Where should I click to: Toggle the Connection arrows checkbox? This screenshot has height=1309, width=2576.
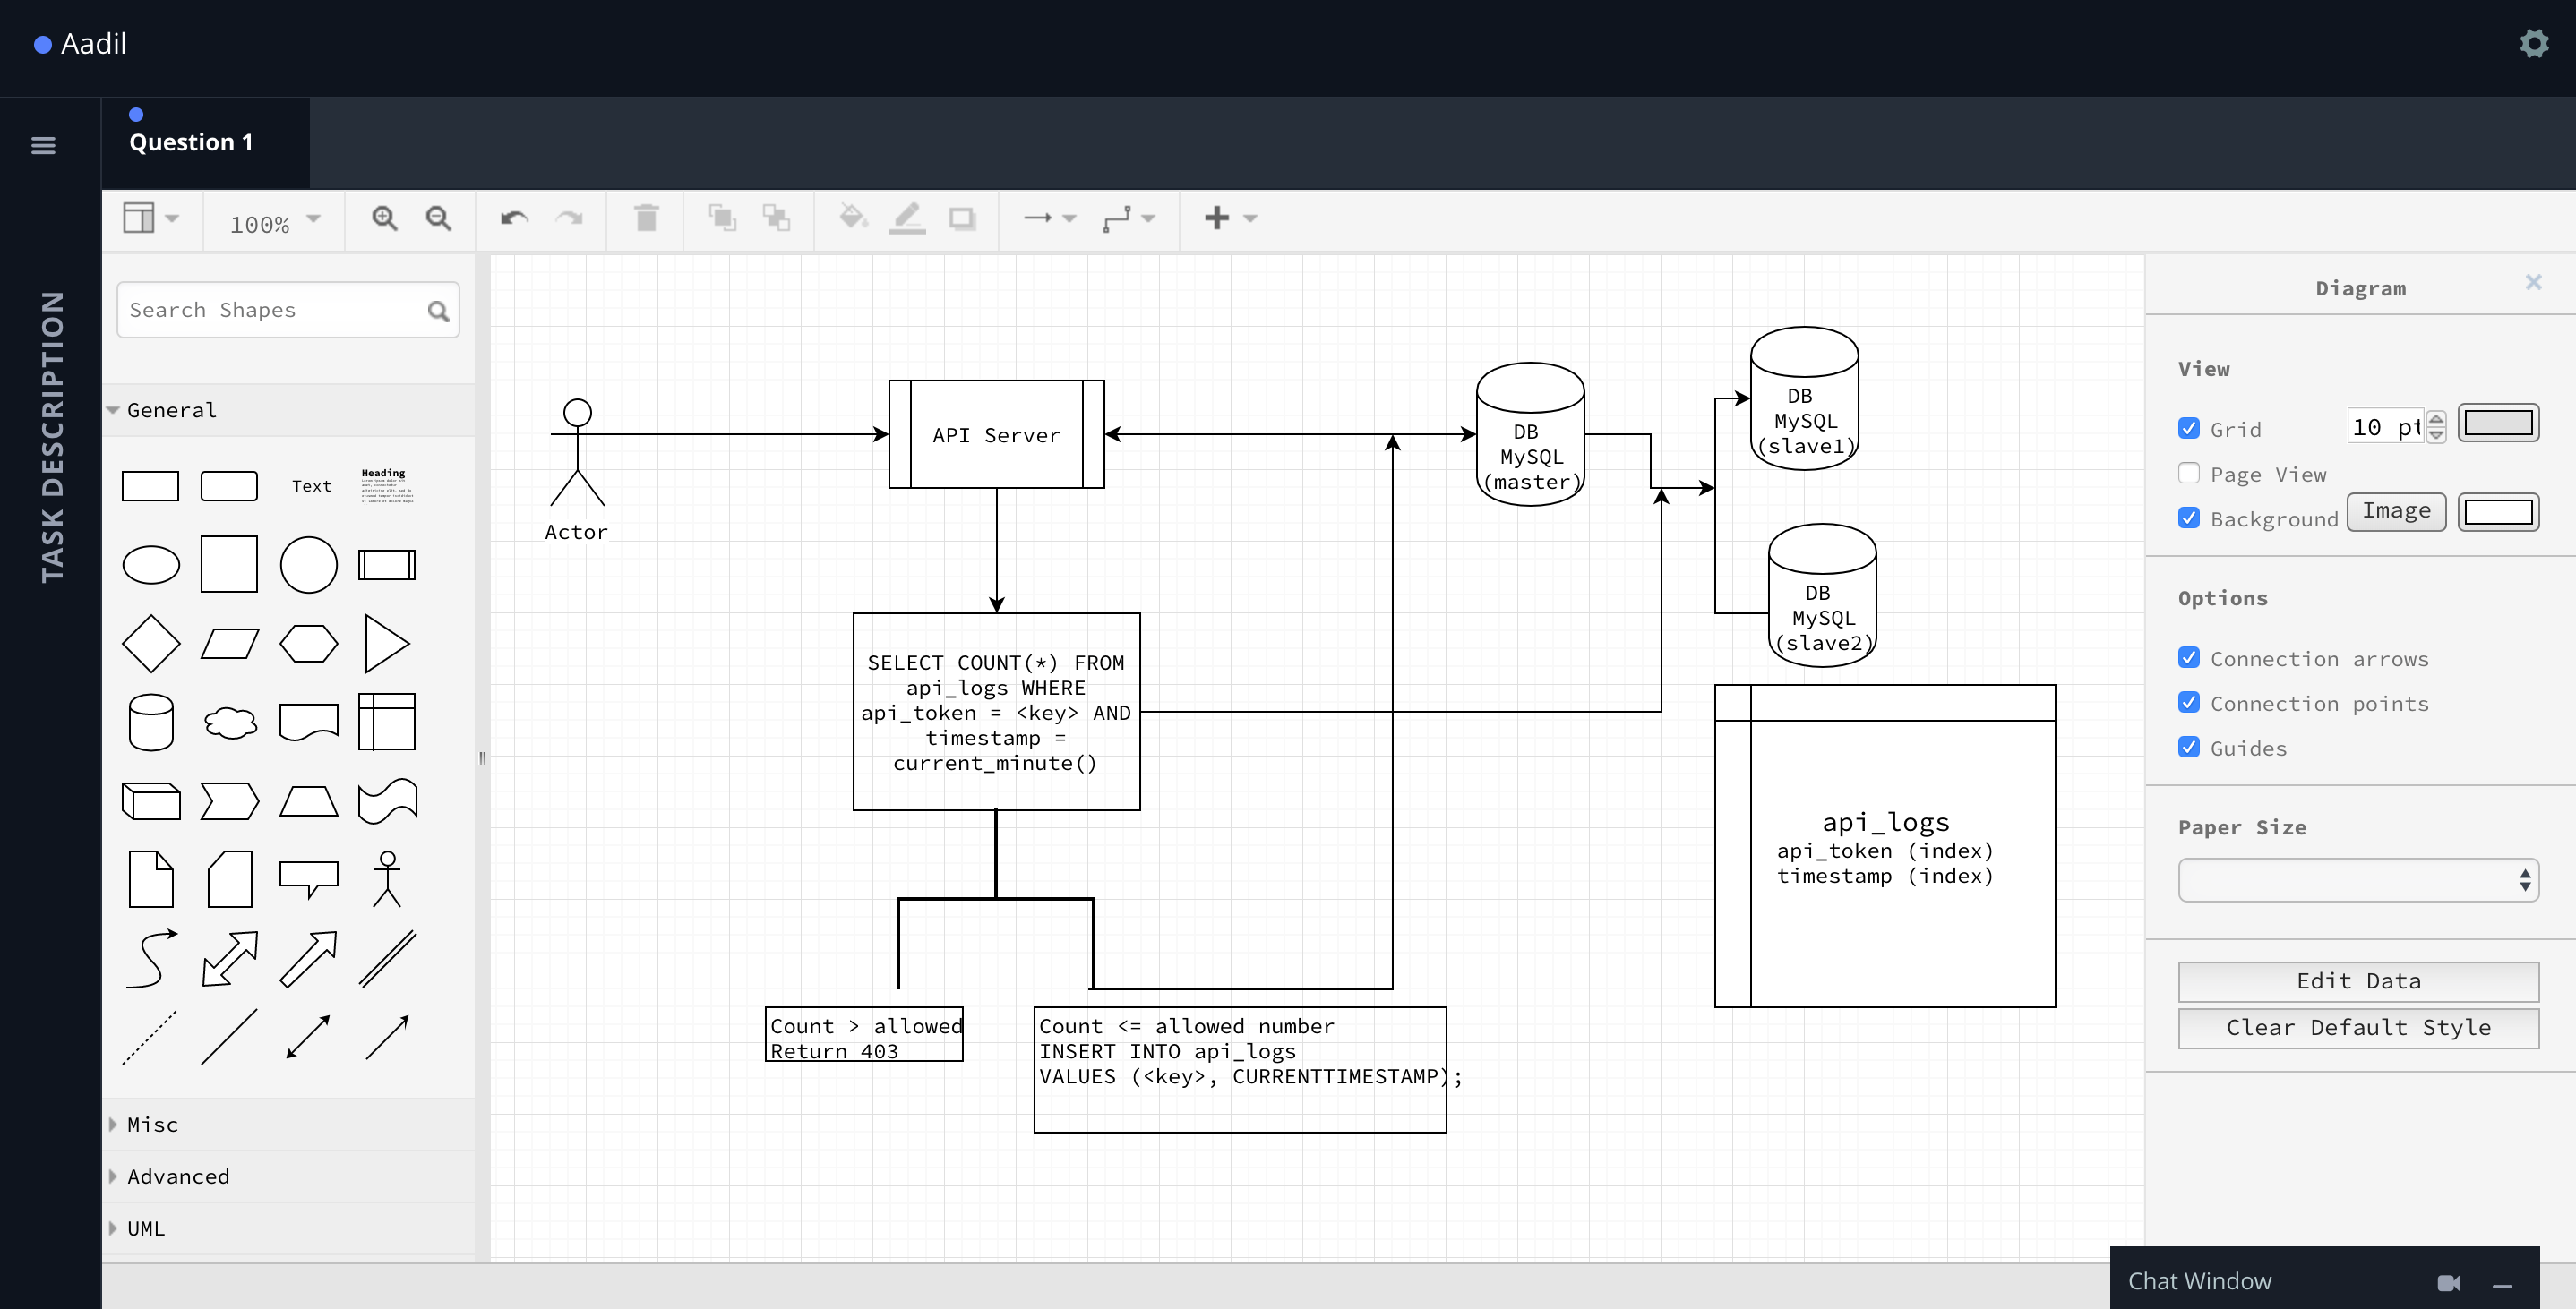(x=2189, y=657)
